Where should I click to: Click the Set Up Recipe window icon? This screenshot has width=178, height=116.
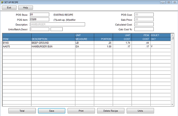[x=2, y=2]
